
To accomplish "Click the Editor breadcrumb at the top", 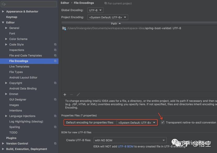I will (x=65, y=3).
